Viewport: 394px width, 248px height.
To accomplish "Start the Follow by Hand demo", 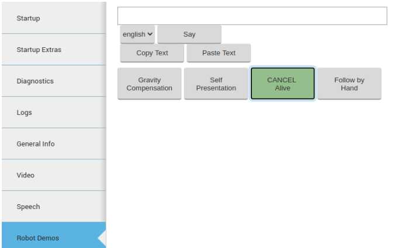I will (x=349, y=84).
